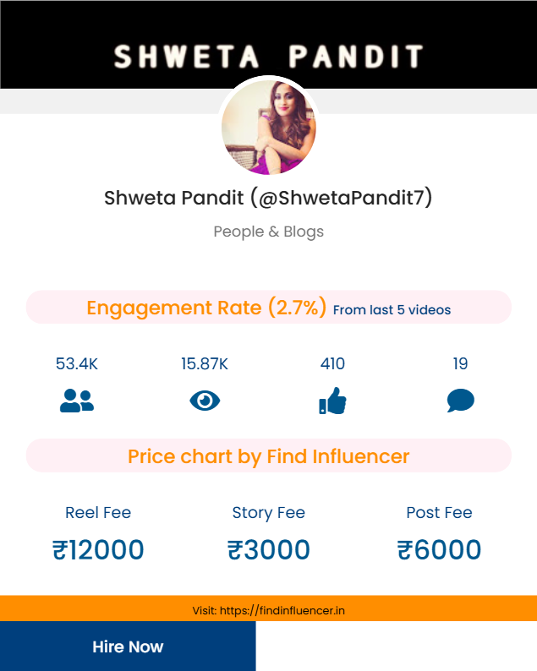Click Shweta Pandit's profile photo
Screen dimensions: 537x671
click(269, 128)
